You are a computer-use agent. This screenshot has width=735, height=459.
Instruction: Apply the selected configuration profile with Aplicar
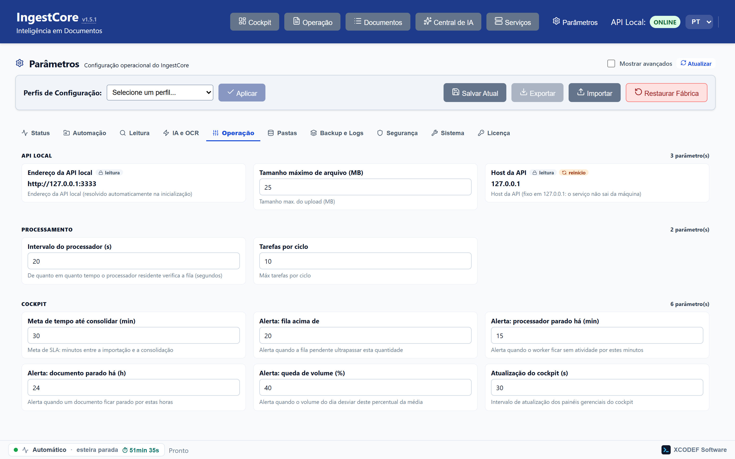(x=242, y=93)
